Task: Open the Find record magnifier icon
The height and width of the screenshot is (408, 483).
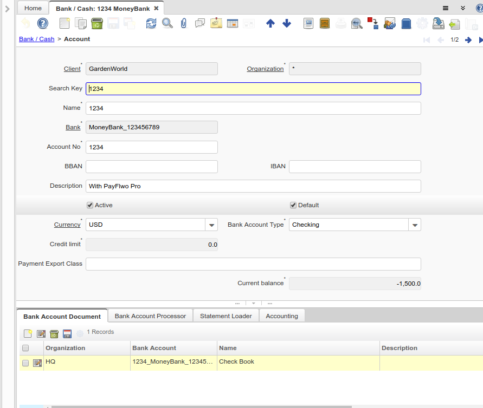Action: (168, 23)
